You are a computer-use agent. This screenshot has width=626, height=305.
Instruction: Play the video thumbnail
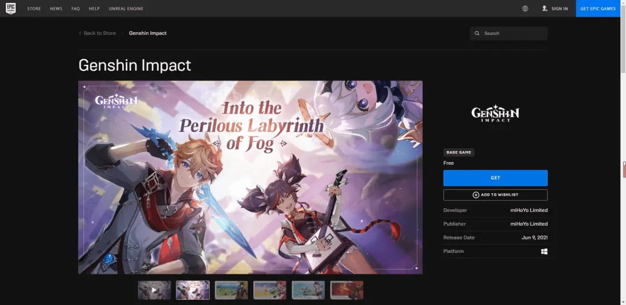155,291
